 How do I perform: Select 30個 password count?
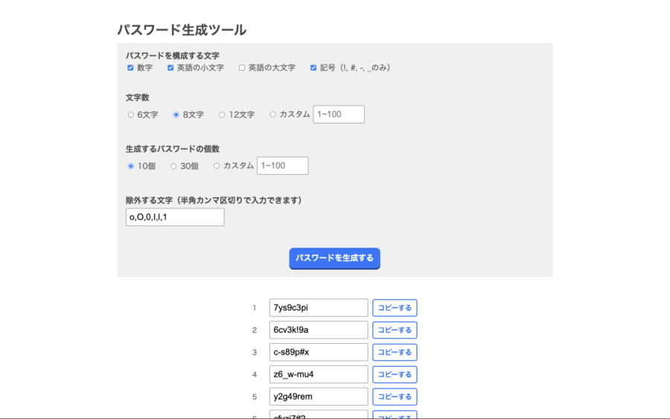click(x=173, y=166)
